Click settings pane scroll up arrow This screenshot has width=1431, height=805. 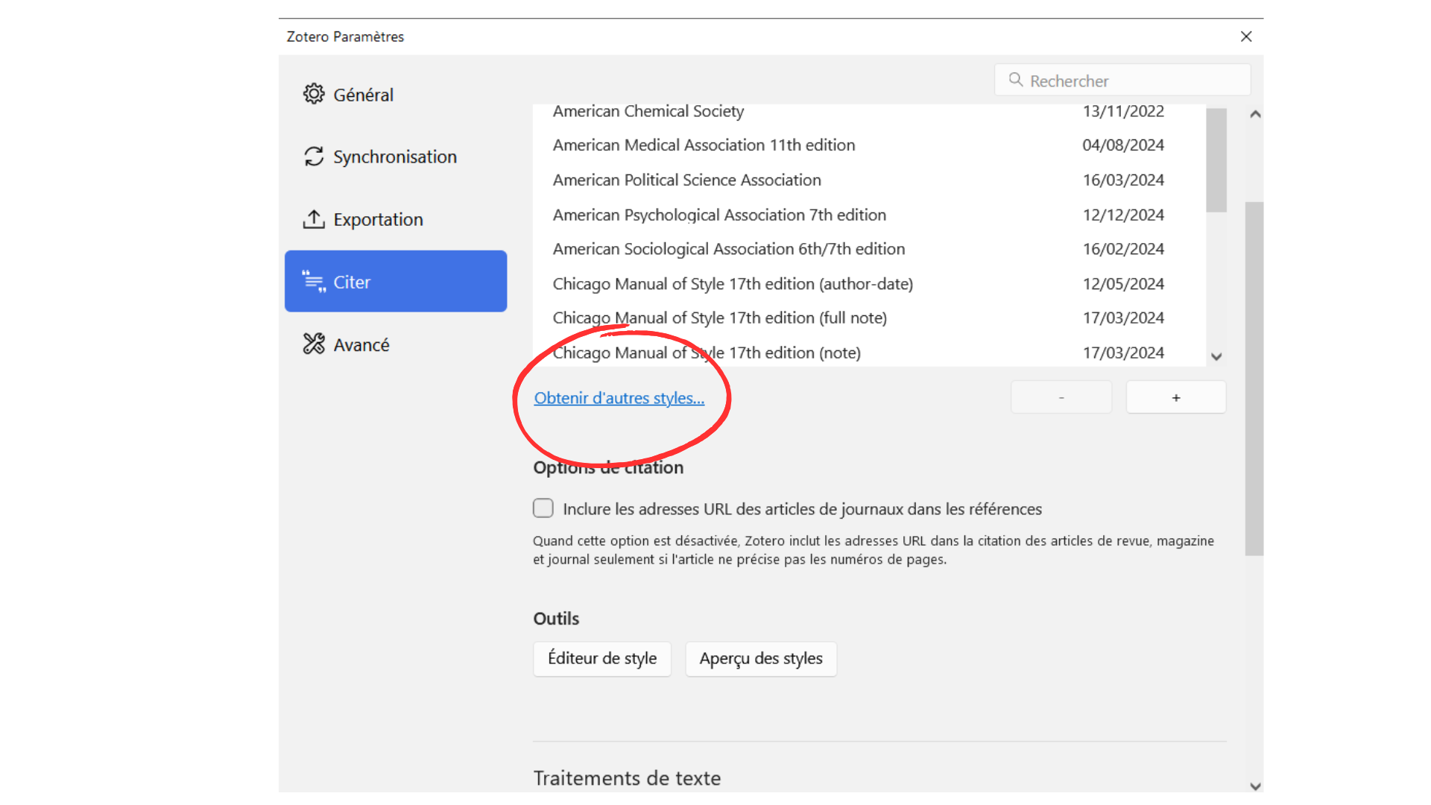click(x=1255, y=114)
